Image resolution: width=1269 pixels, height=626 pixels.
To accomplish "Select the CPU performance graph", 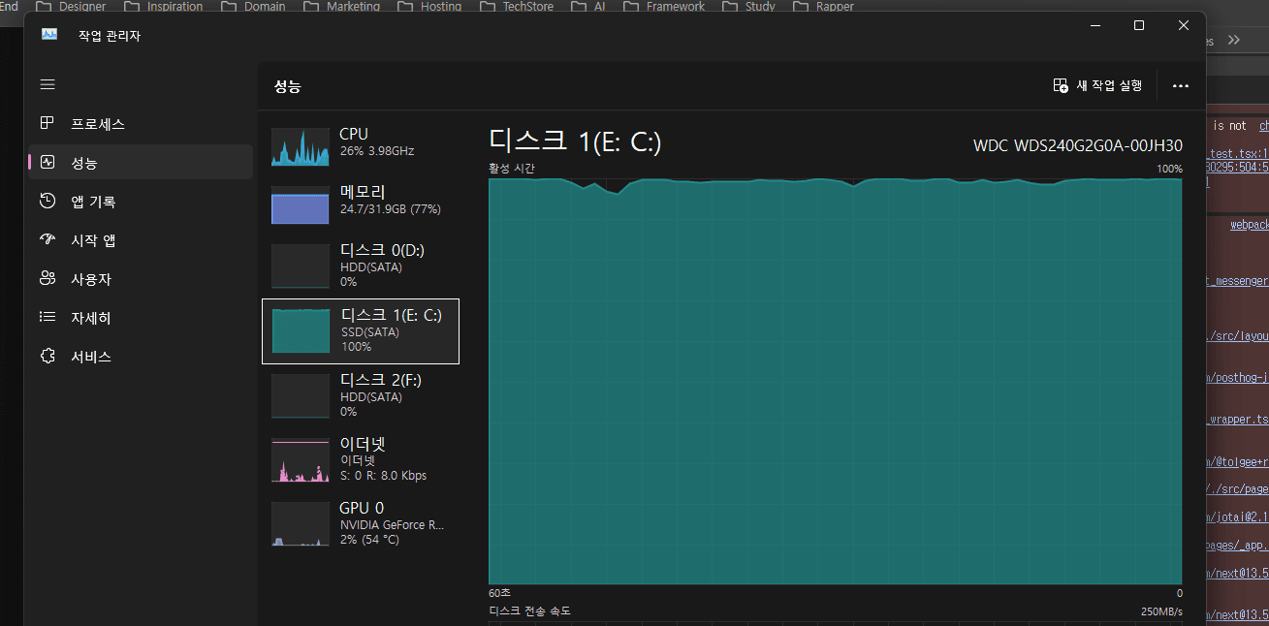I will pyautogui.click(x=301, y=146).
